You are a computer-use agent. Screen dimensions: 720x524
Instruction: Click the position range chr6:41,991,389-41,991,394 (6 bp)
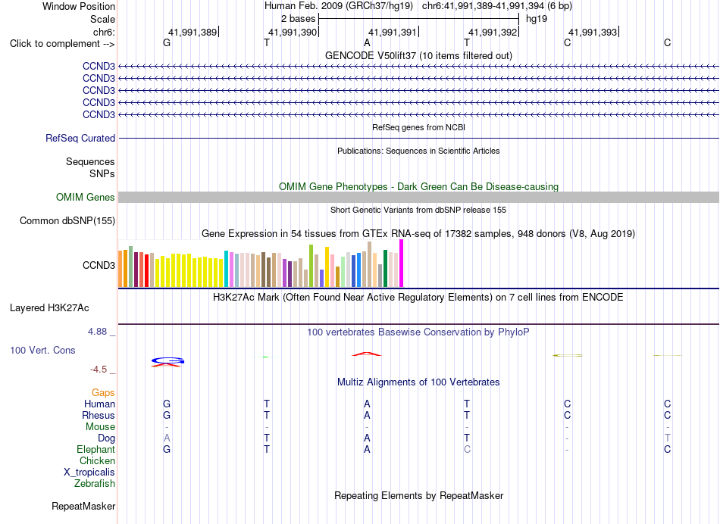(497, 6)
